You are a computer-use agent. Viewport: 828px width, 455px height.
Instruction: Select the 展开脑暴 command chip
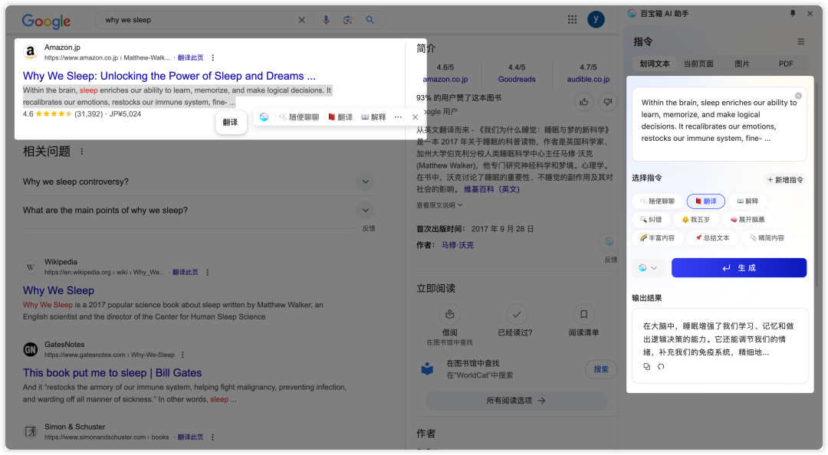tap(747, 220)
